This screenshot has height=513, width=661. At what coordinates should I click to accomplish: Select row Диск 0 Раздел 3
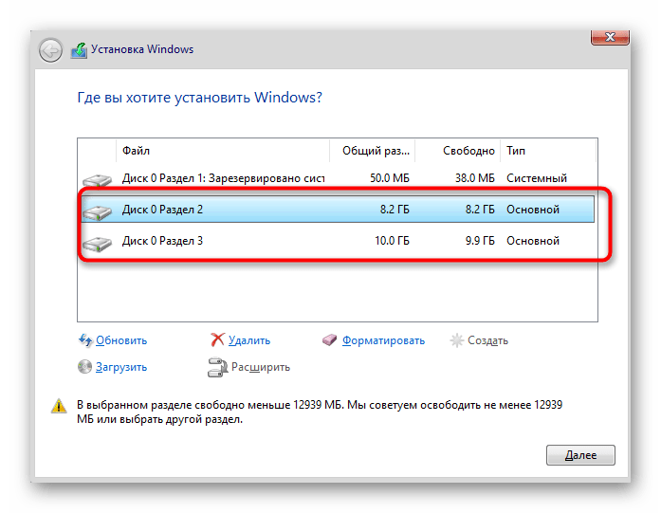[x=338, y=241]
